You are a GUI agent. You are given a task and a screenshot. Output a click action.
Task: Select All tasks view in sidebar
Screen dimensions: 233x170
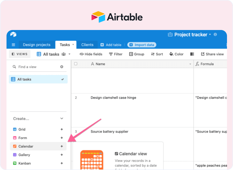click(x=38, y=79)
